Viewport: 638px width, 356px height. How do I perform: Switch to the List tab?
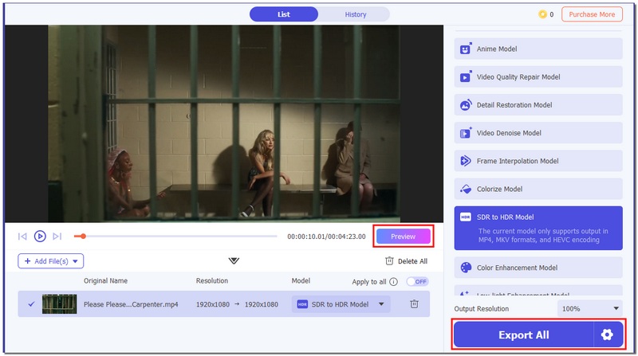(284, 14)
